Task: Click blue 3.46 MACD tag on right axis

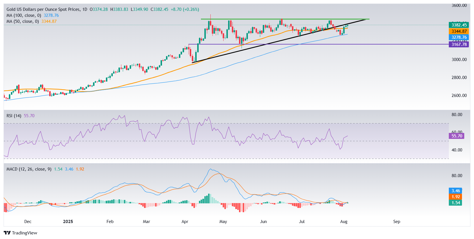Action: 456,191
